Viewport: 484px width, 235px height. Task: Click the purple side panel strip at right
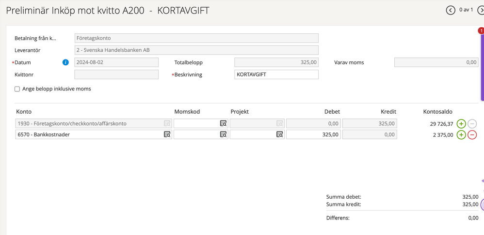[482, 97]
